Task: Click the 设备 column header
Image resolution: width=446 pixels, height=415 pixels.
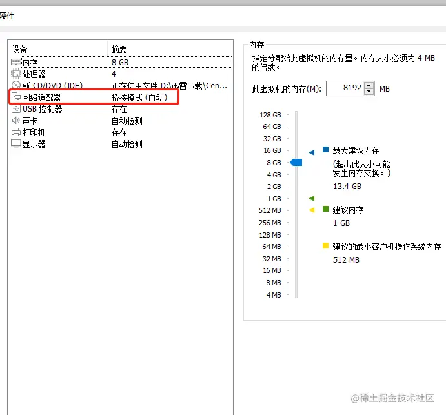Action: point(59,49)
